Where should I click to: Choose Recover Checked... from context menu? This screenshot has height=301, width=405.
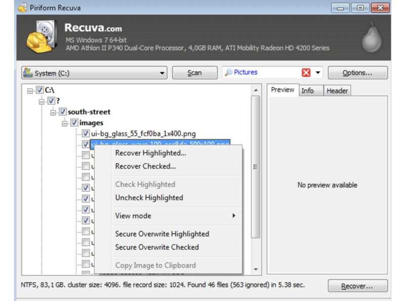coord(145,167)
